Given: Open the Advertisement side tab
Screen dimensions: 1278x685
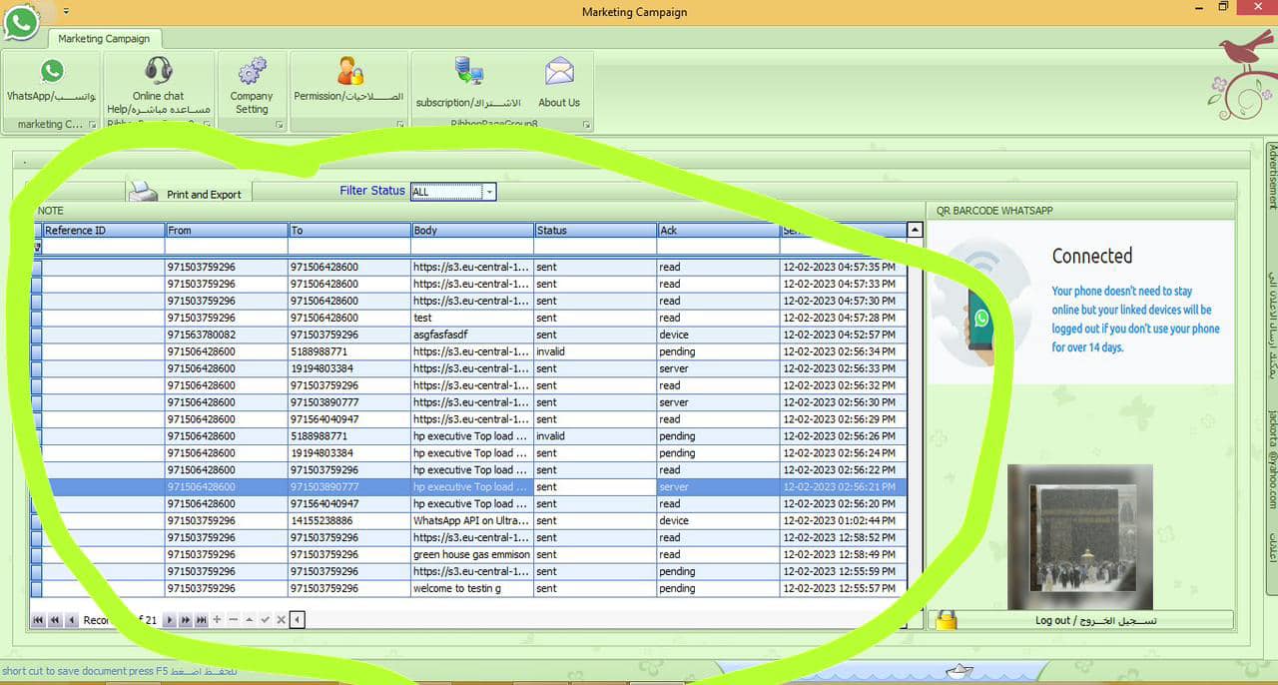Looking at the screenshot, I should [x=1272, y=176].
